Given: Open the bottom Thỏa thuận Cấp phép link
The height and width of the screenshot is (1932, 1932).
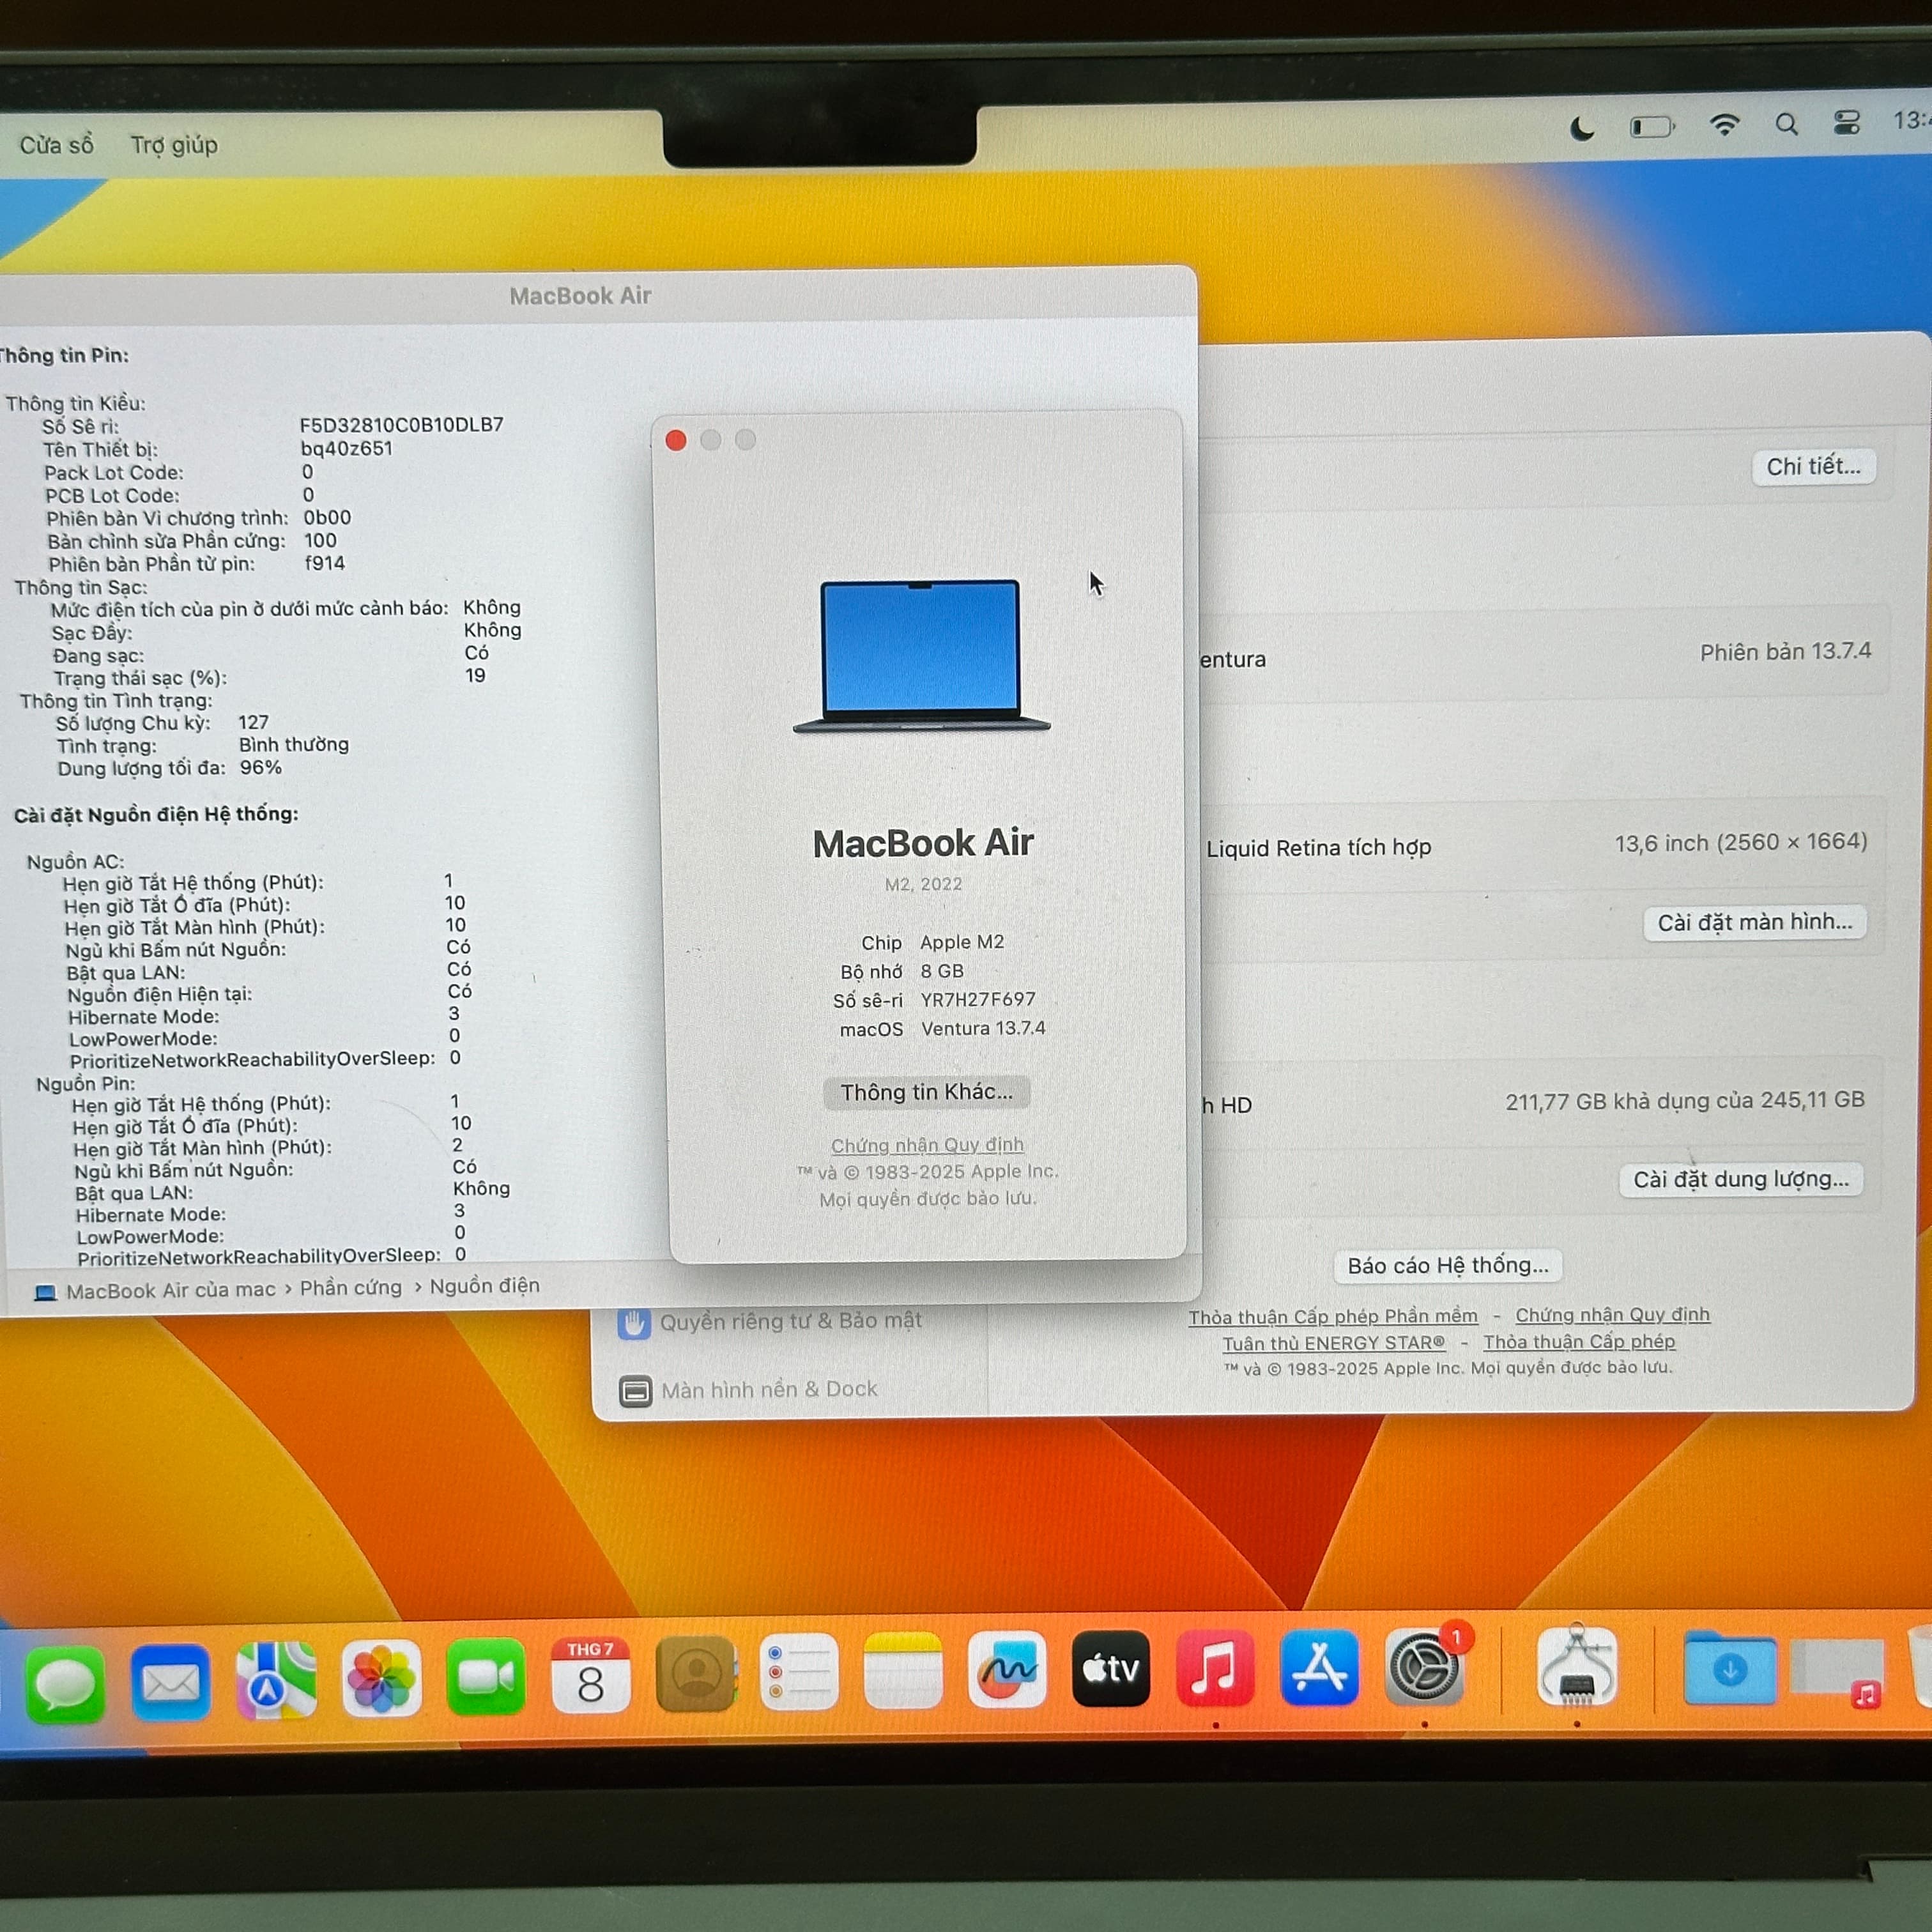Looking at the screenshot, I should (1579, 1342).
